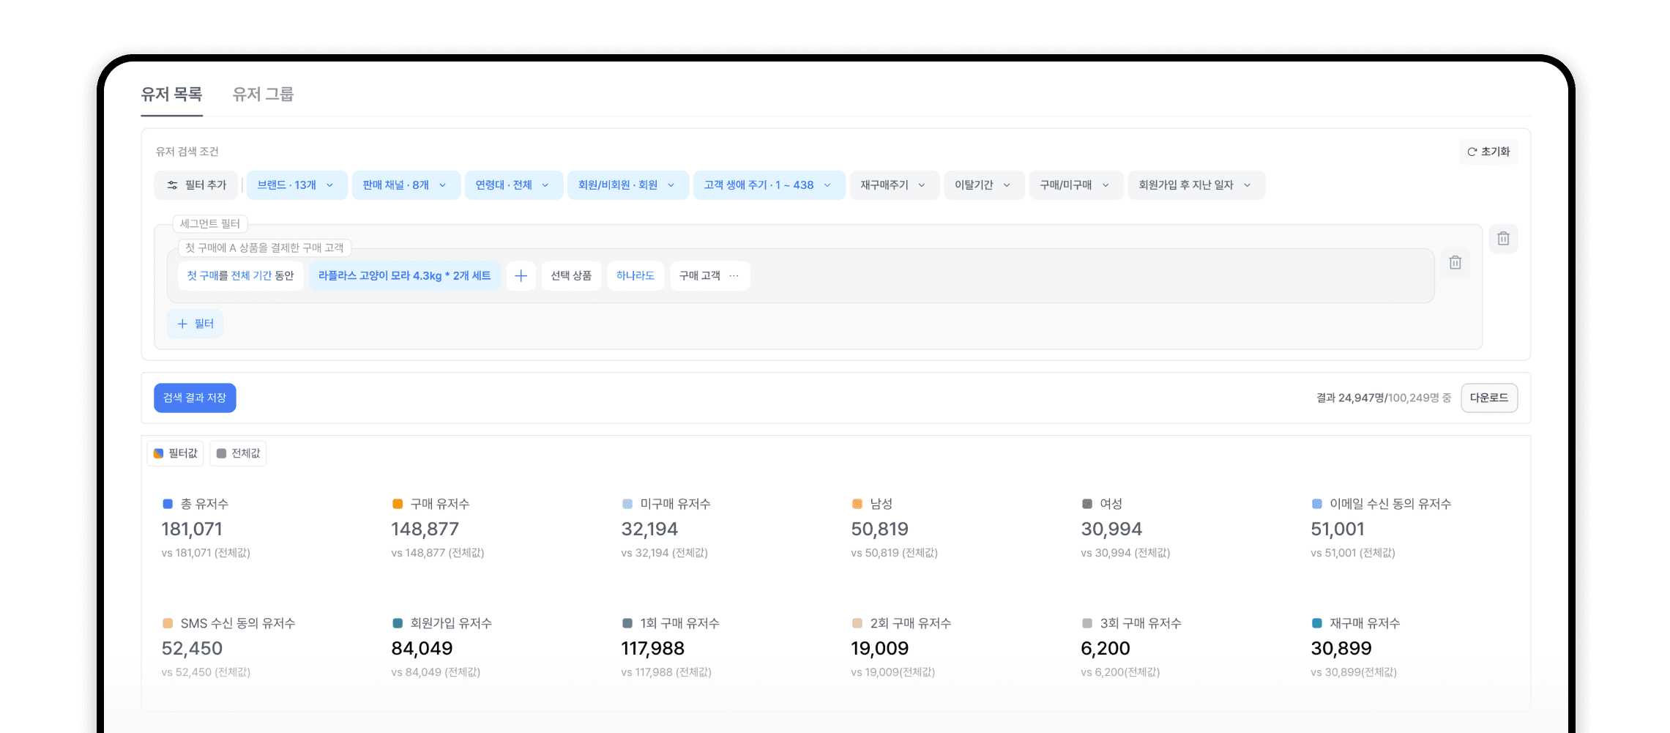Screen dimensions: 1670x733
Task: Click the 19,009 two-time purchase value
Action: pyautogui.click(x=879, y=648)
